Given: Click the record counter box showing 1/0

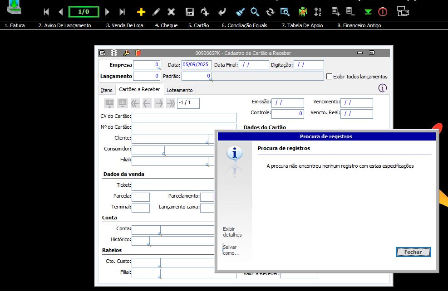Looking at the screenshot, I should pyautogui.click(x=84, y=12).
